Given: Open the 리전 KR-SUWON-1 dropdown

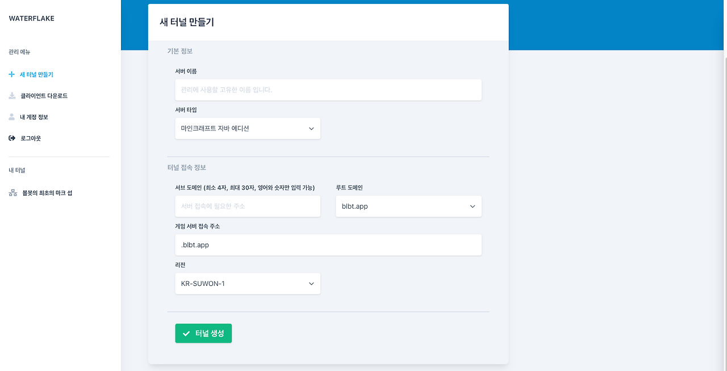Looking at the screenshot, I should point(248,283).
